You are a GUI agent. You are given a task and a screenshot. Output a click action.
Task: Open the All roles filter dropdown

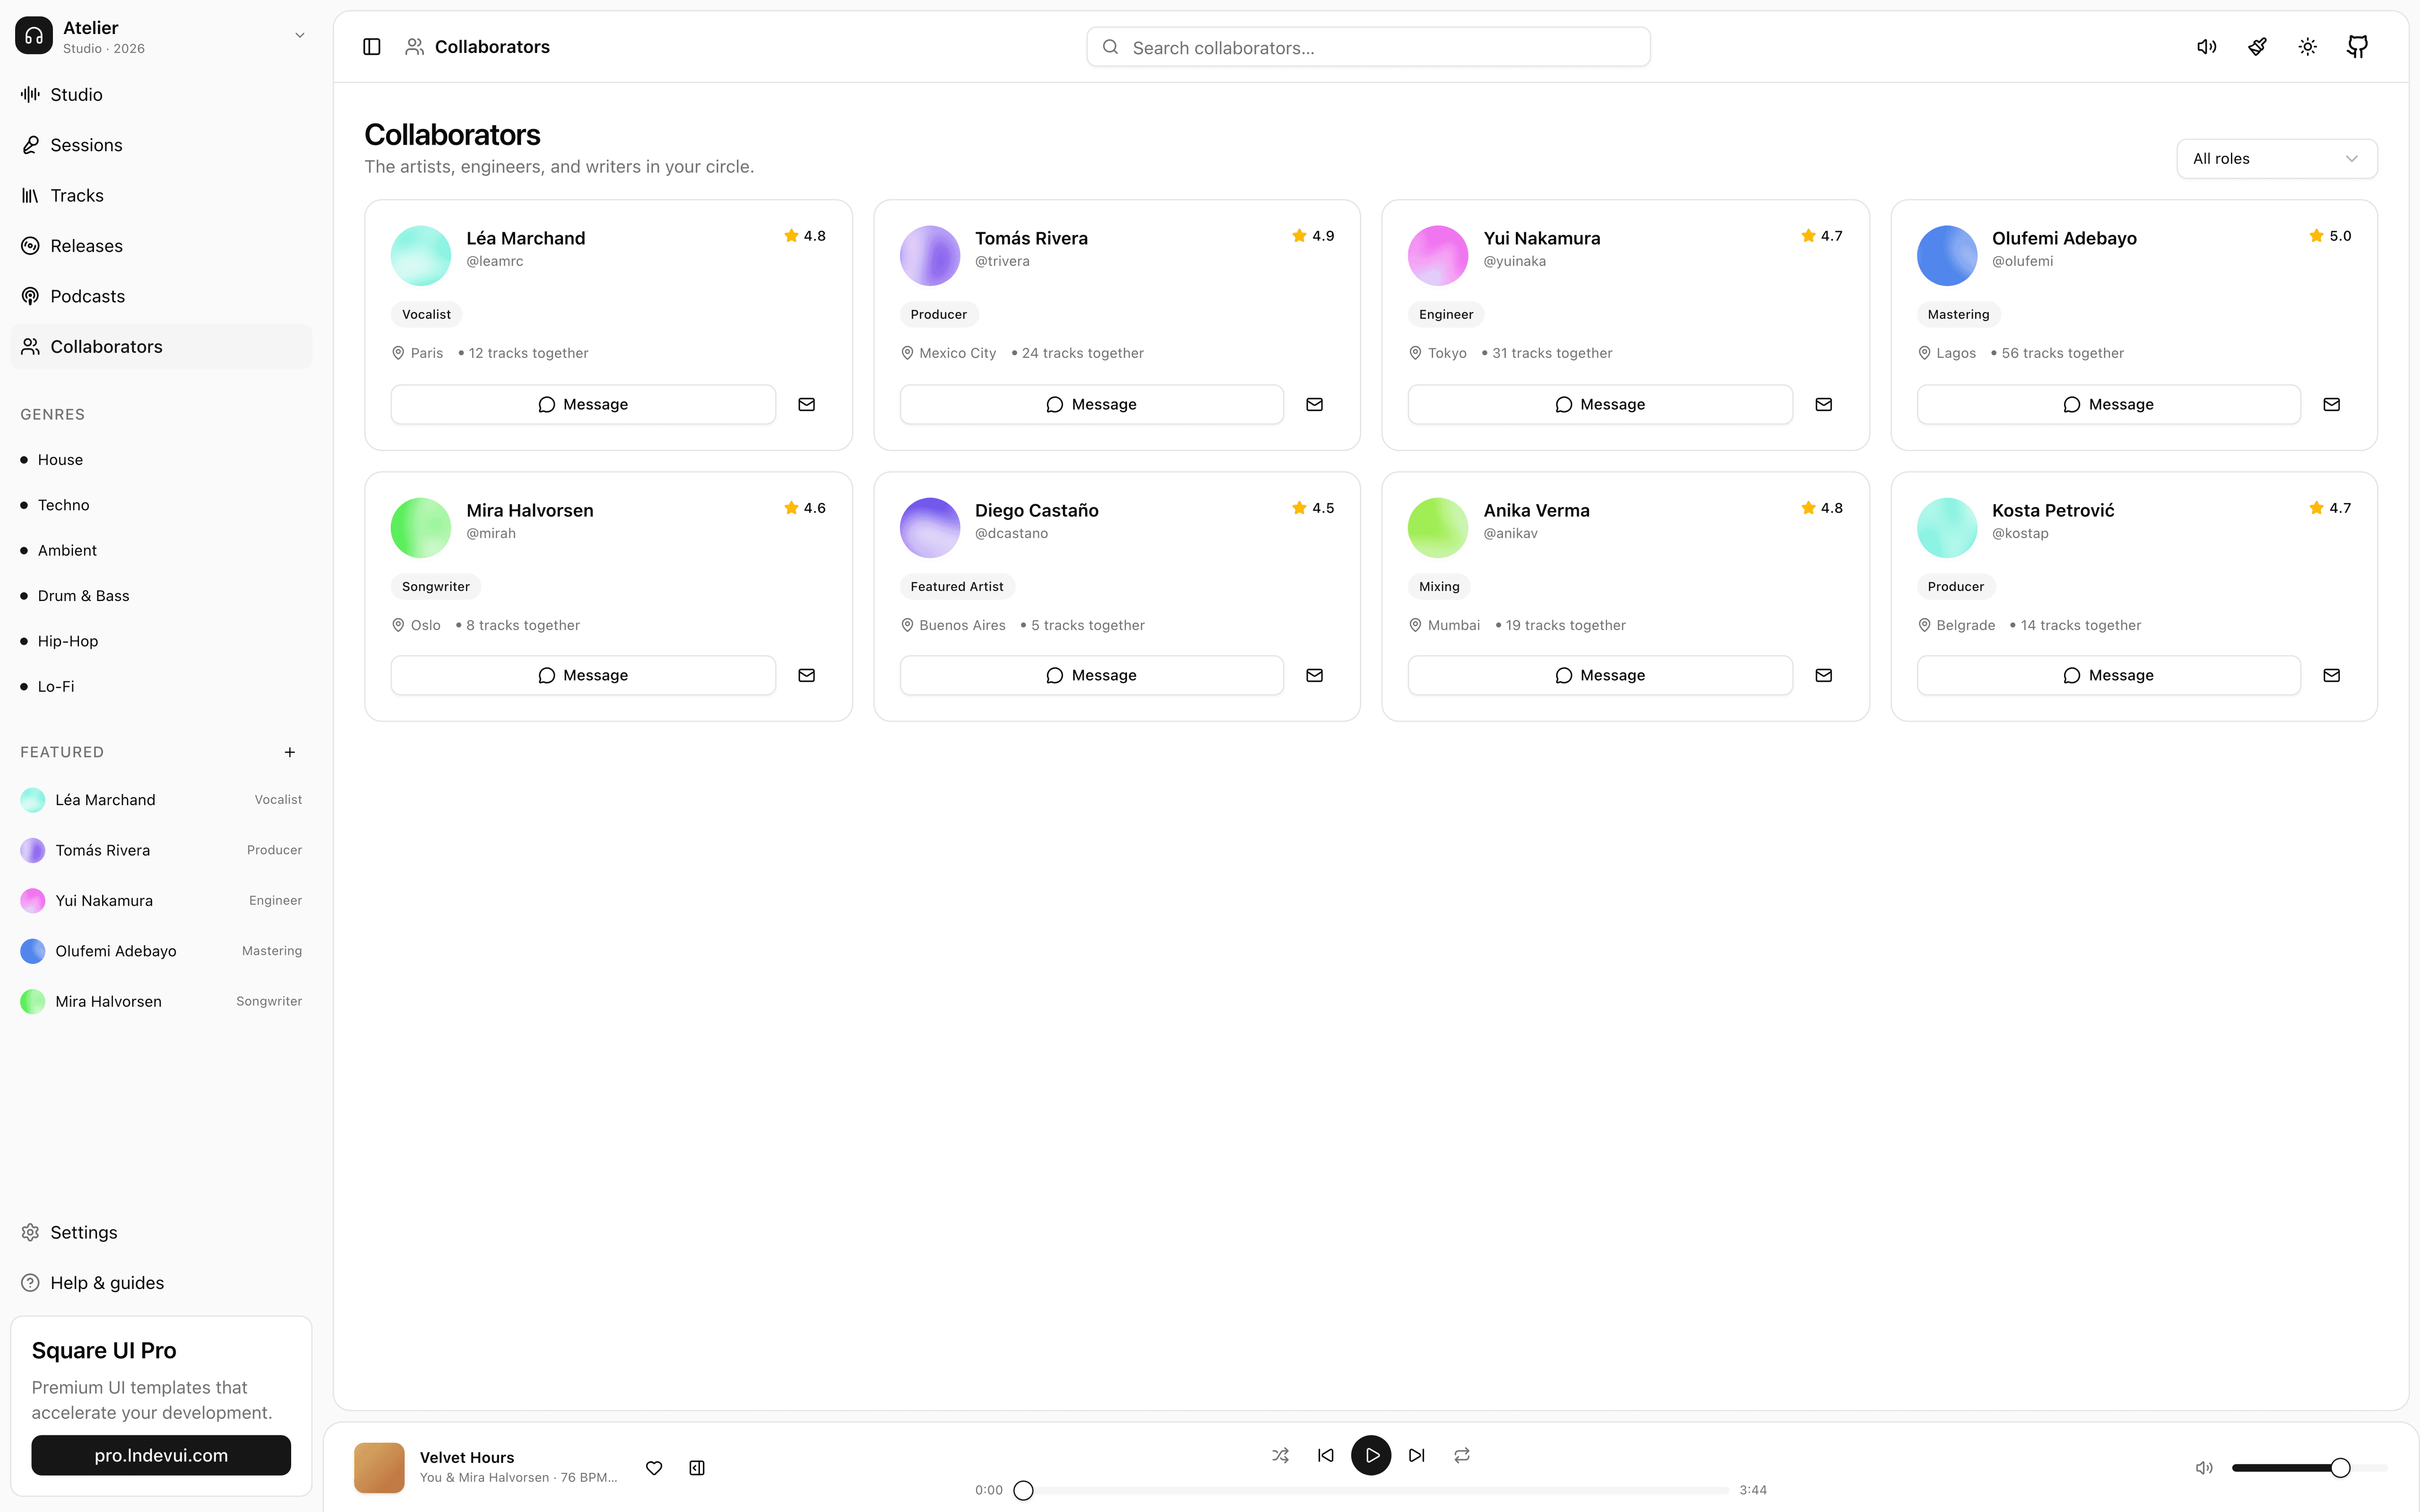2277,159
